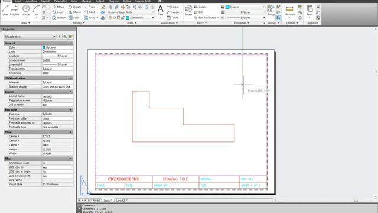Click the Scale tool

click(74, 18)
